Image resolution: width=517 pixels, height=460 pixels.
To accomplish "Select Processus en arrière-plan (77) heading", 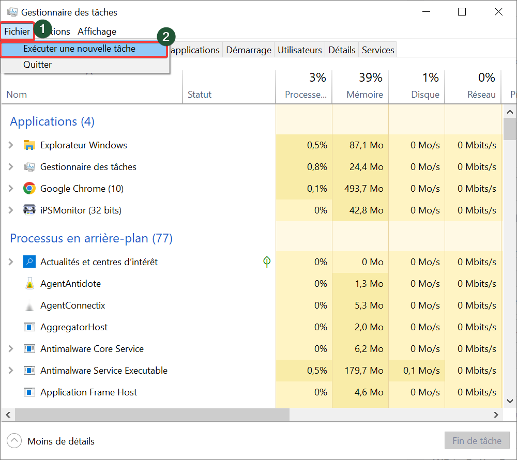I will coord(91,238).
